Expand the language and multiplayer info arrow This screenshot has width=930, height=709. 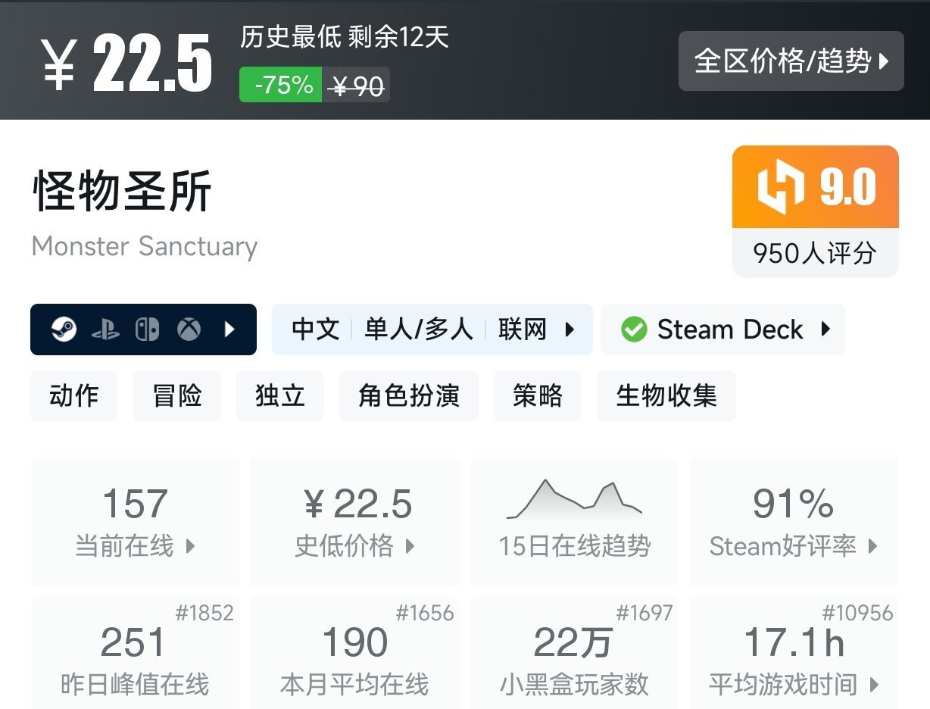coord(570,330)
